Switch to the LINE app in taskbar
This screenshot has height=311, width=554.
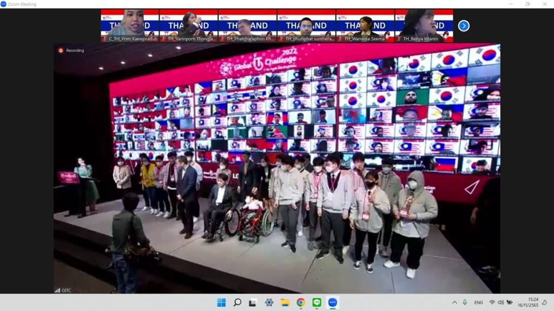[x=316, y=302]
